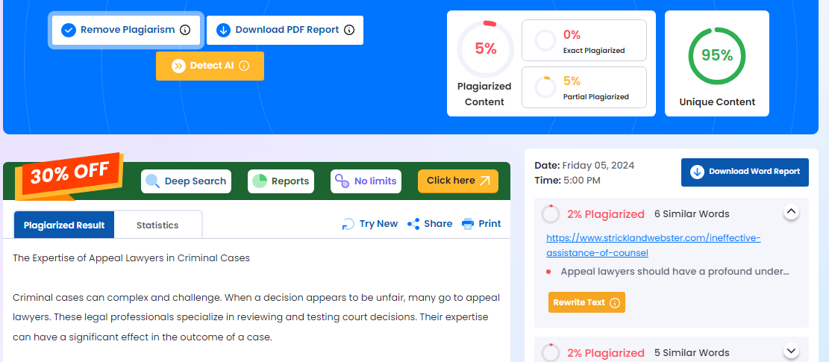829x362 pixels.
Task: Select the Deep Search feature
Action: coord(186,181)
